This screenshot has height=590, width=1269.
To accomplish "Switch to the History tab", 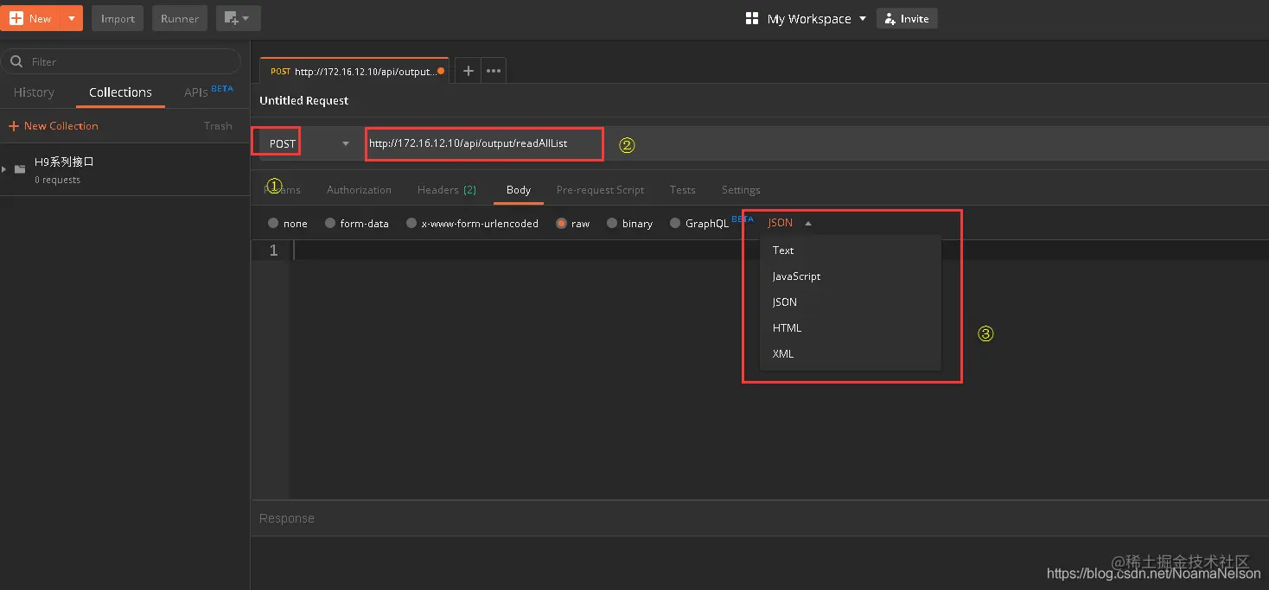I will (x=34, y=92).
